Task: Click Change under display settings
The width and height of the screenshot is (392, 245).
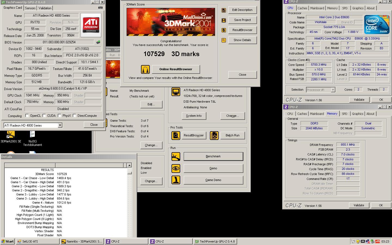Action: coord(232,116)
